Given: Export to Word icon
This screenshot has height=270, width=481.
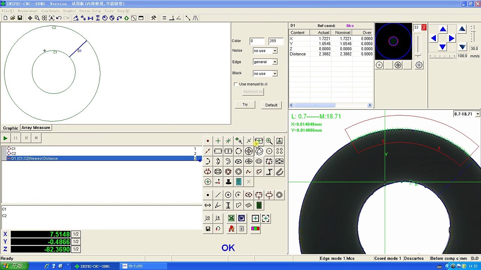Looking at the screenshot, I should (241, 218).
